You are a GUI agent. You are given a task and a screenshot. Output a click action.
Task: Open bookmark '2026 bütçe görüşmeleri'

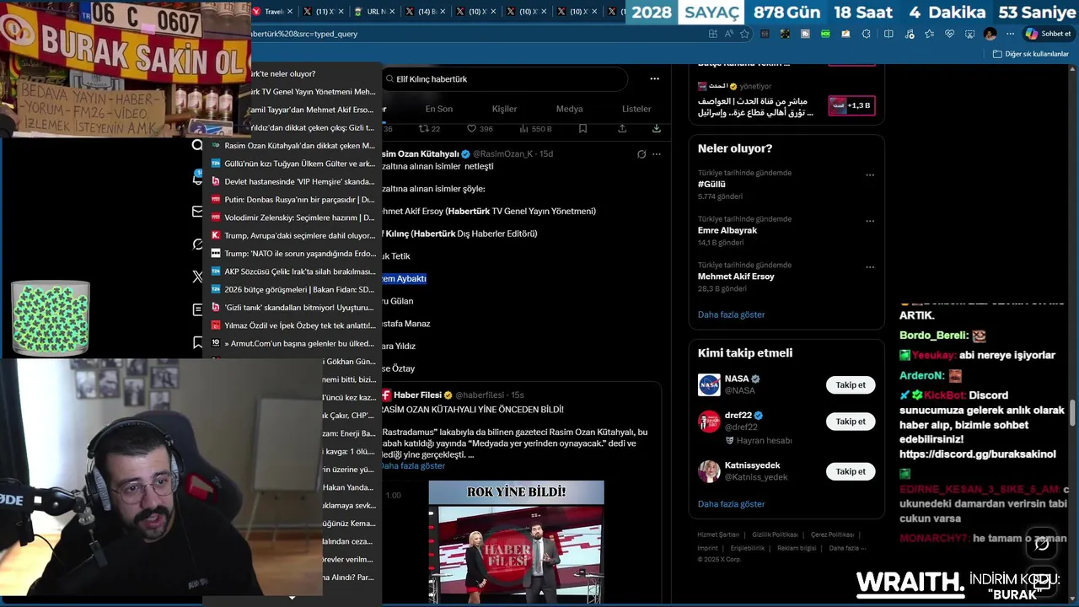(x=293, y=289)
